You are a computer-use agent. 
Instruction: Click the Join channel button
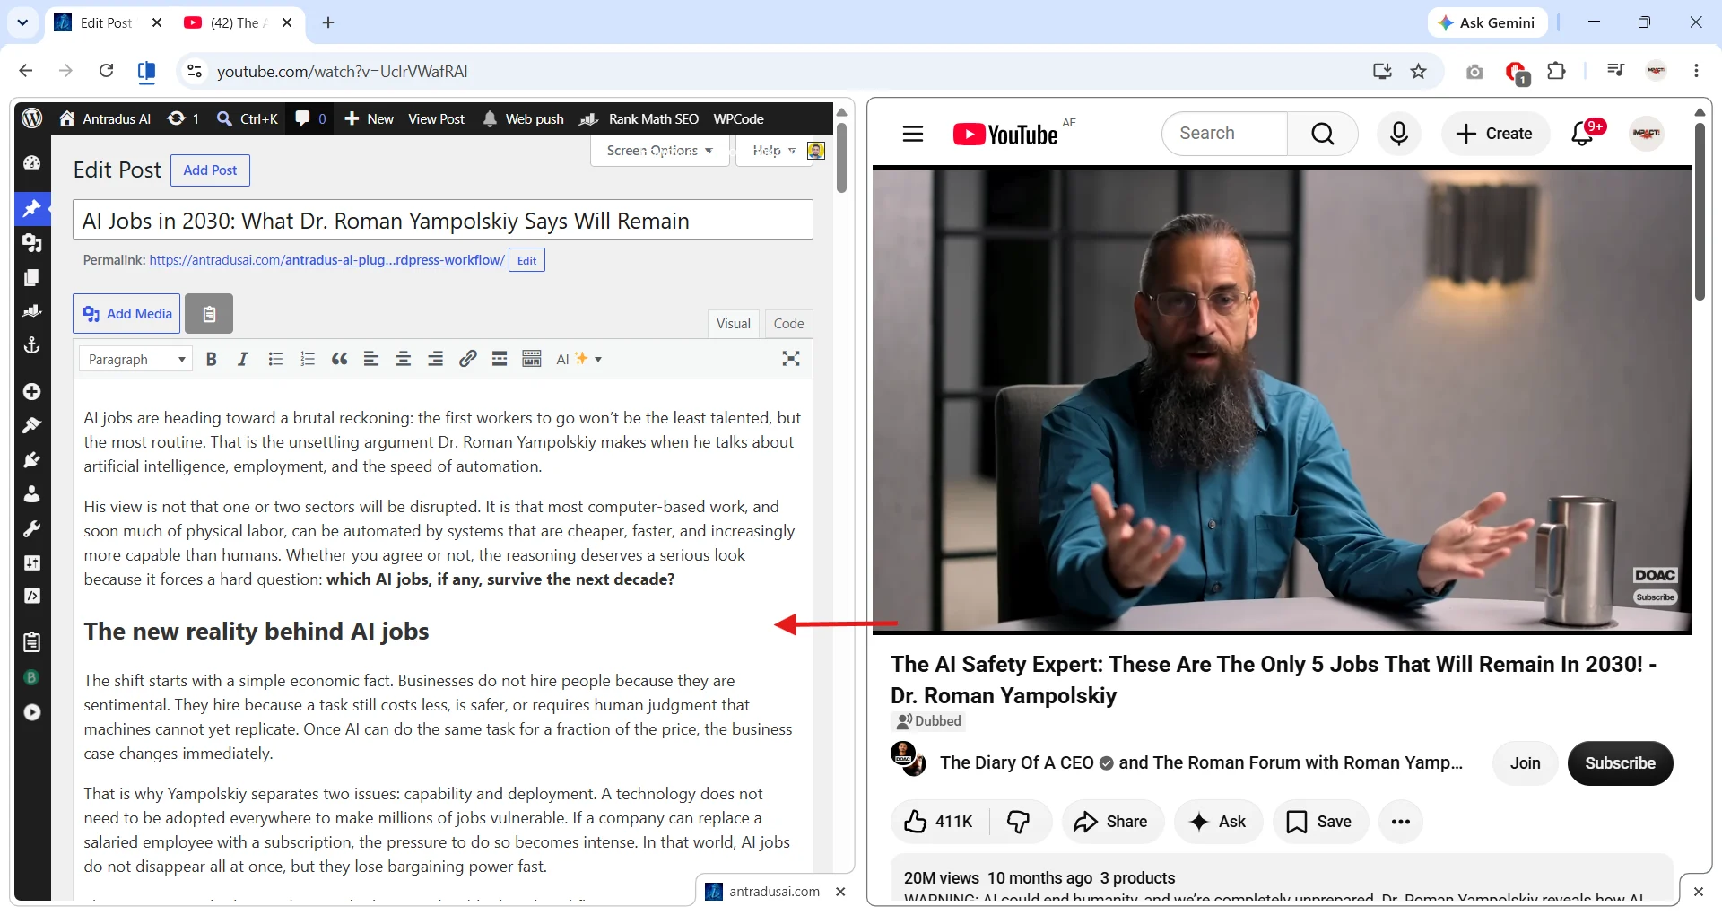pyautogui.click(x=1525, y=762)
